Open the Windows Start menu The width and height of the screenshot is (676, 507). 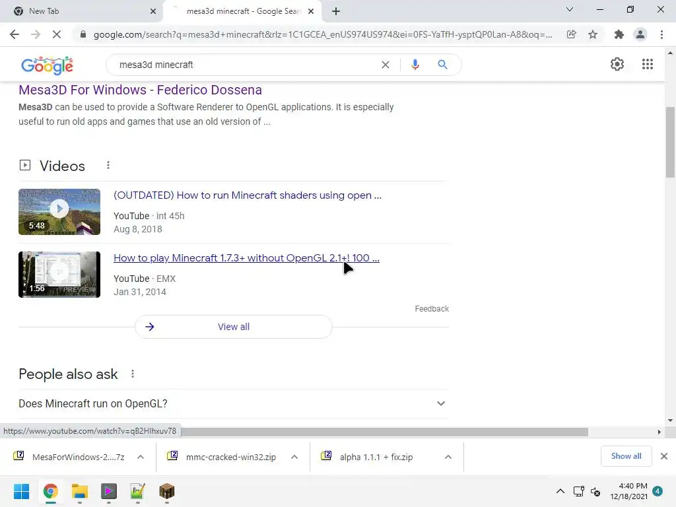pos(22,491)
